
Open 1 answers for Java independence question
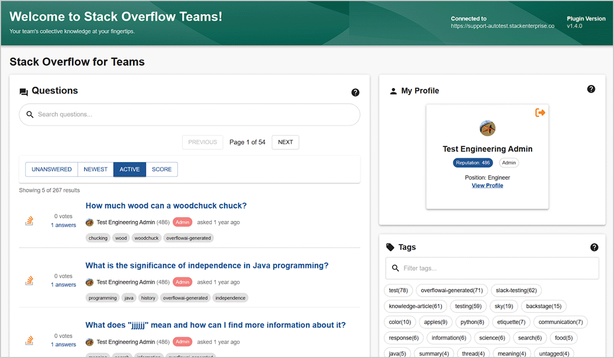pos(63,285)
